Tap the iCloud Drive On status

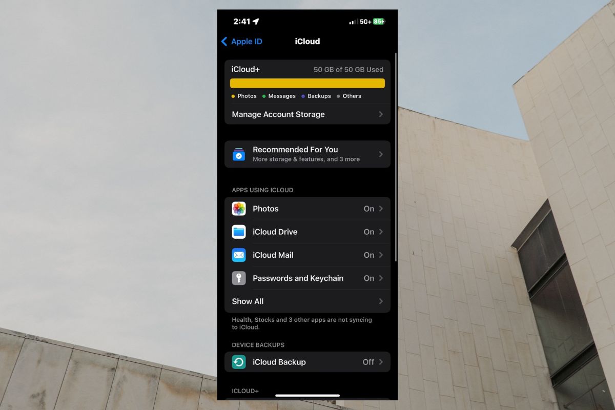[x=369, y=232]
